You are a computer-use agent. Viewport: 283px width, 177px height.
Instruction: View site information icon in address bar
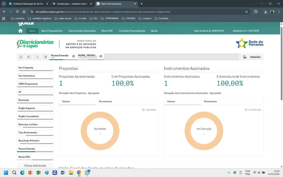(x=32, y=12)
